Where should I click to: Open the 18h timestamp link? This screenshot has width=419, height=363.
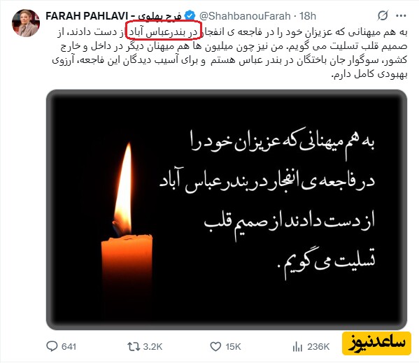(307, 16)
